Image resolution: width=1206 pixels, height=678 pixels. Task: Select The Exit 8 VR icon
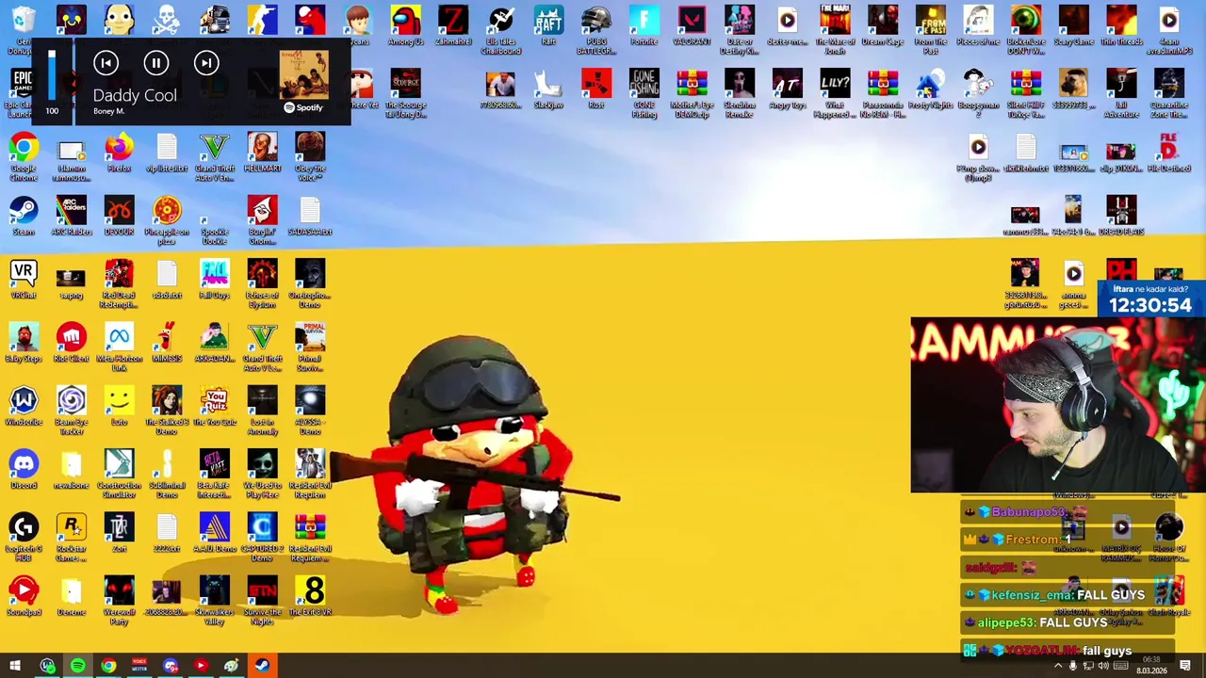click(x=310, y=595)
